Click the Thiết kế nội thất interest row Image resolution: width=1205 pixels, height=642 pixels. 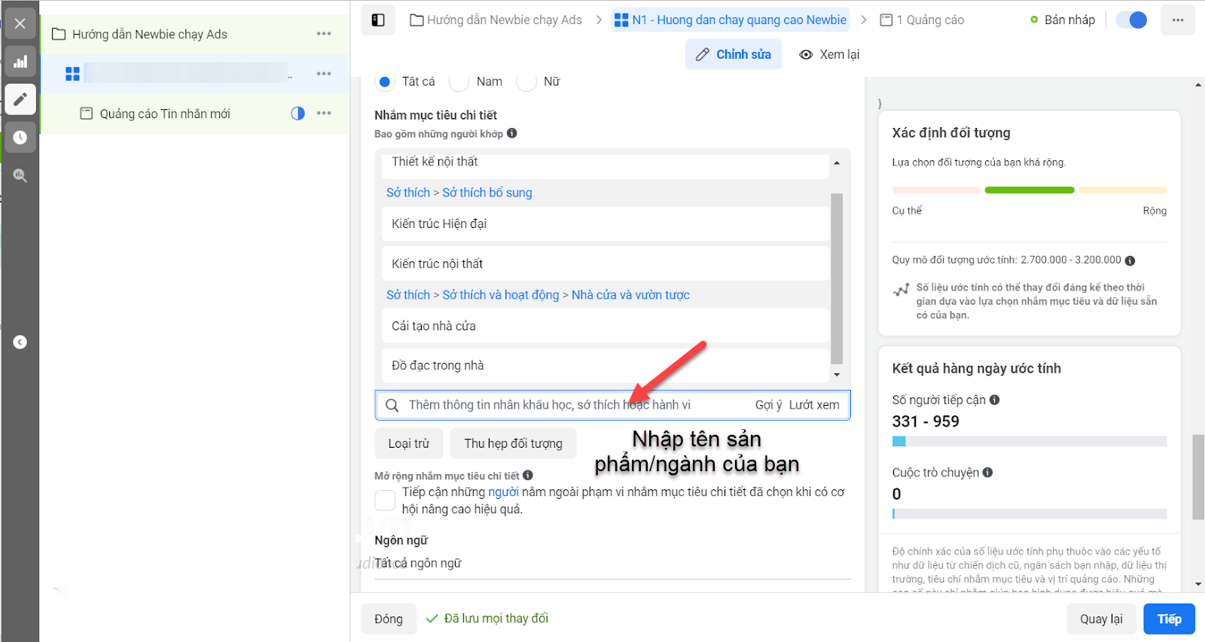pyautogui.click(x=606, y=164)
